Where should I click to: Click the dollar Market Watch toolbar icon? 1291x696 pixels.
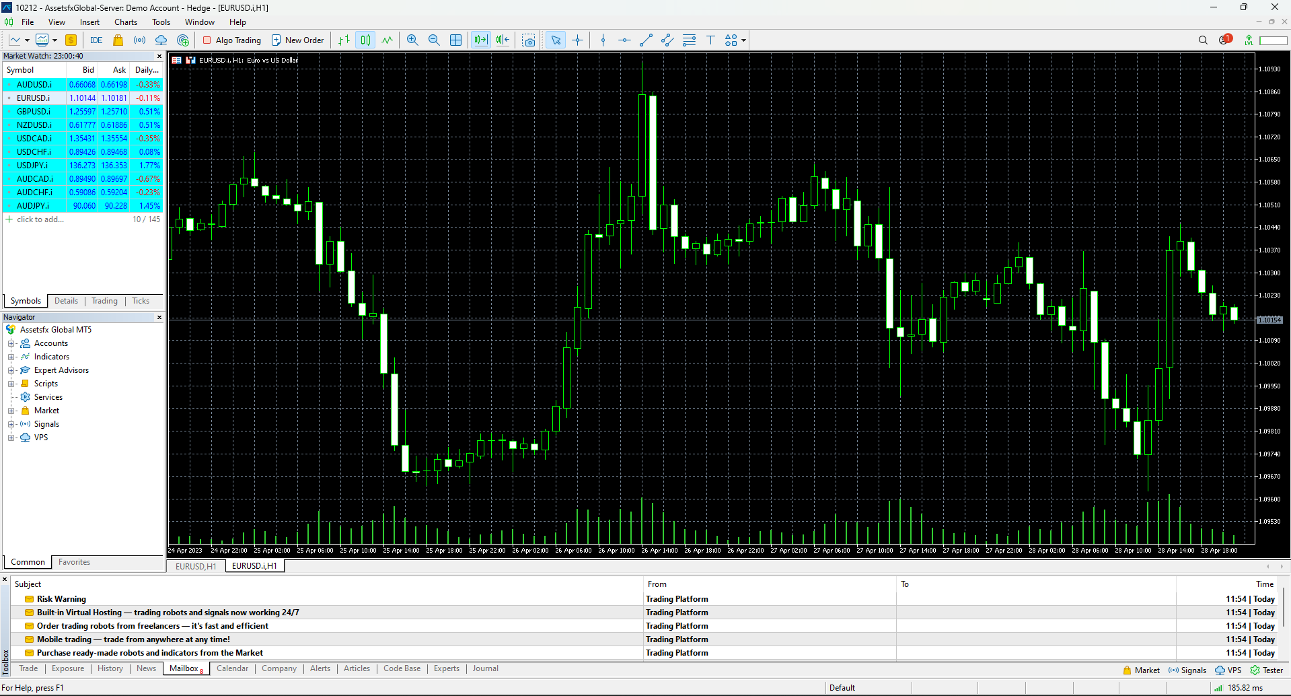point(71,40)
